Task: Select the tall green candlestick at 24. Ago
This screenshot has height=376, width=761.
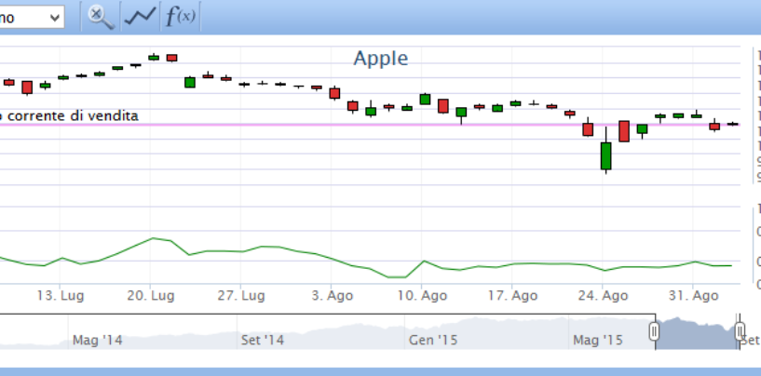Action: click(x=605, y=155)
